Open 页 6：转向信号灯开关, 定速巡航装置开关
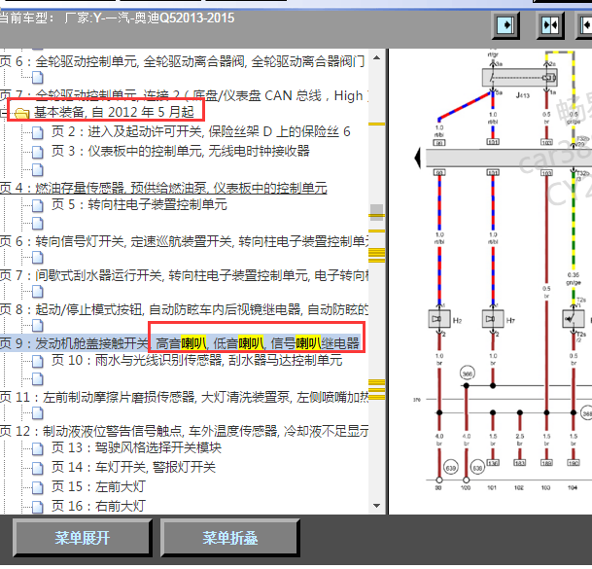 (185, 241)
